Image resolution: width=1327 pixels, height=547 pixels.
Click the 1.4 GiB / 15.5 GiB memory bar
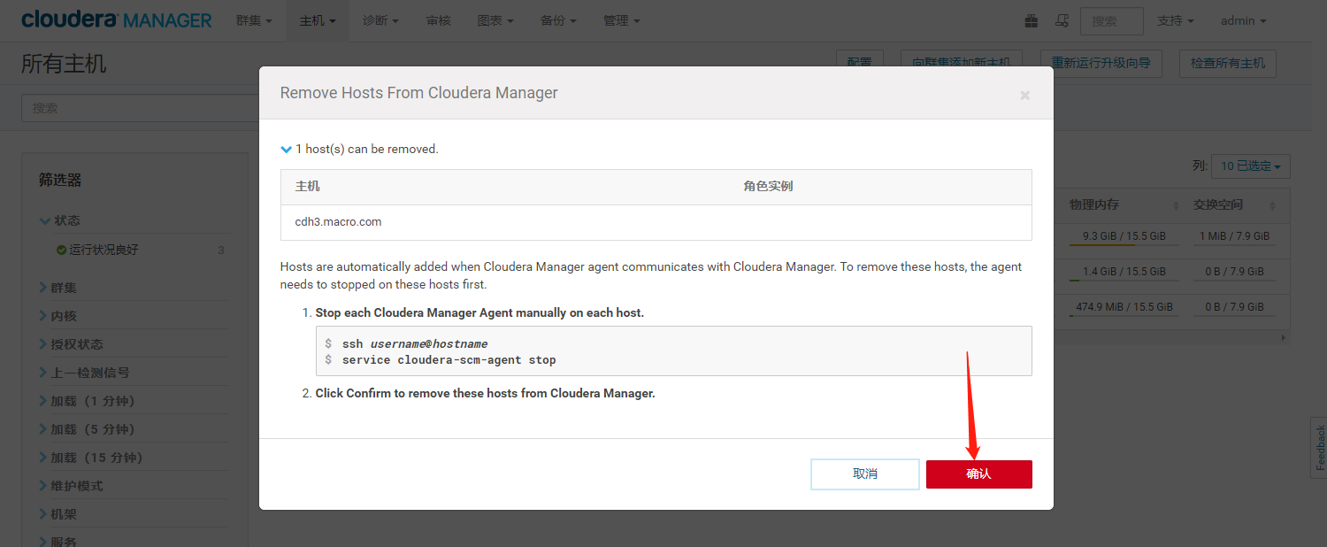[1124, 273]
